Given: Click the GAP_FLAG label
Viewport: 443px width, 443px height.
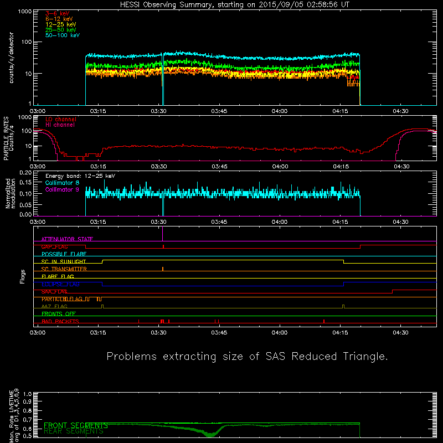Looking at the screenshot, I should coord(54,246).
